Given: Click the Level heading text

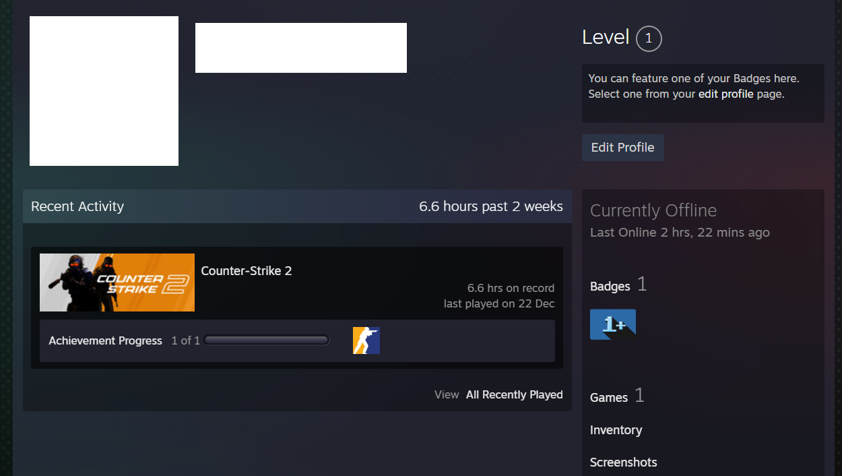Looking at the screenshot, I should coord(605,38).
